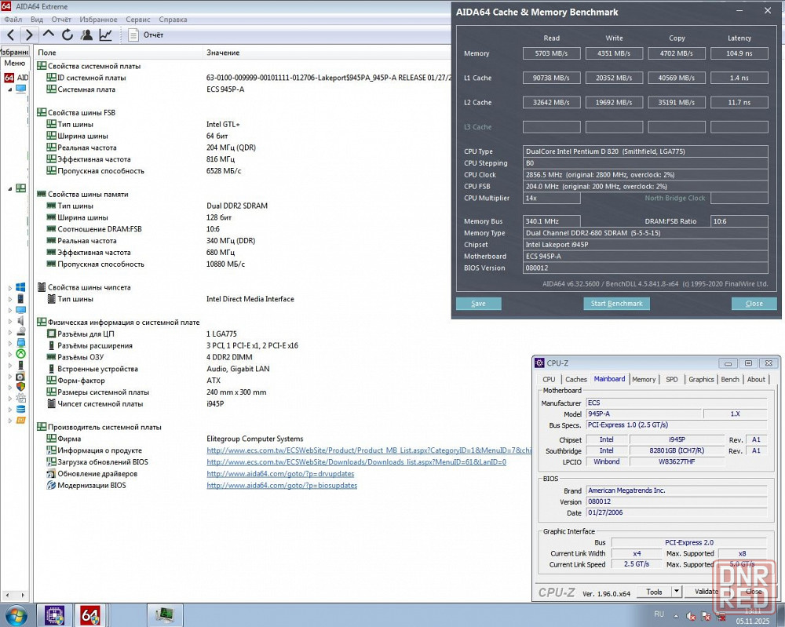785x627 pixels.
Task: Click the graph chart icon in toolbar
Action: (105, 35)
